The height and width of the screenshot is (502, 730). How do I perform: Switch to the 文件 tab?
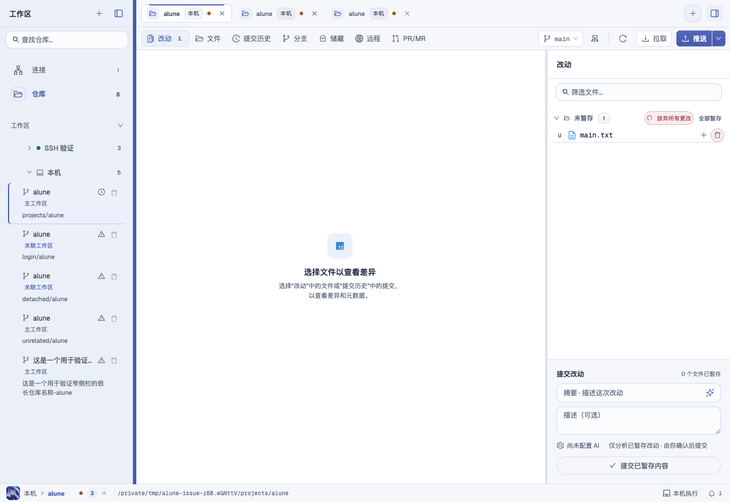tap(208, 39)
